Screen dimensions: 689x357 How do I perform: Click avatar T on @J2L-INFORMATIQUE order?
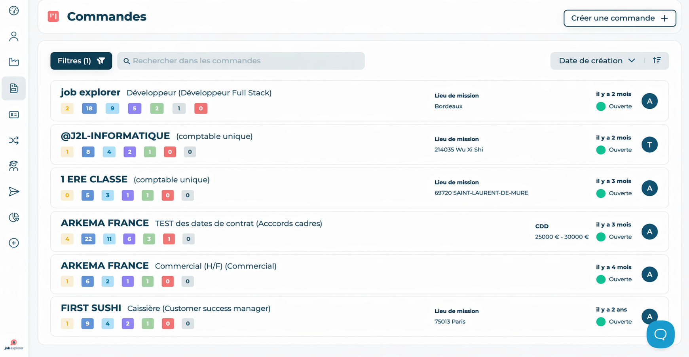tap(649, 145)
